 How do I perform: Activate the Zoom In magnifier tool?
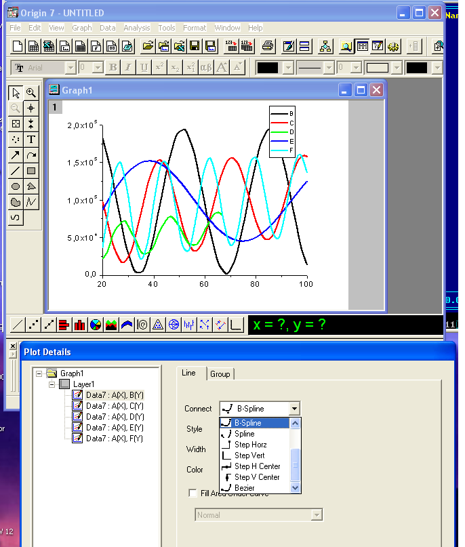31,93
